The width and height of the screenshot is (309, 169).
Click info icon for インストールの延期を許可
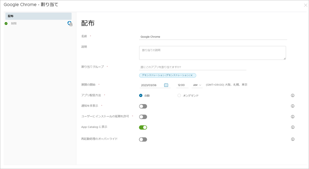coord(293,117)
